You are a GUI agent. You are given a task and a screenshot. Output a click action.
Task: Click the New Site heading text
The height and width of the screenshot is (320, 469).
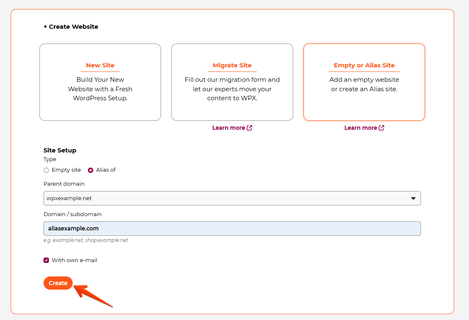pos(100,65)
